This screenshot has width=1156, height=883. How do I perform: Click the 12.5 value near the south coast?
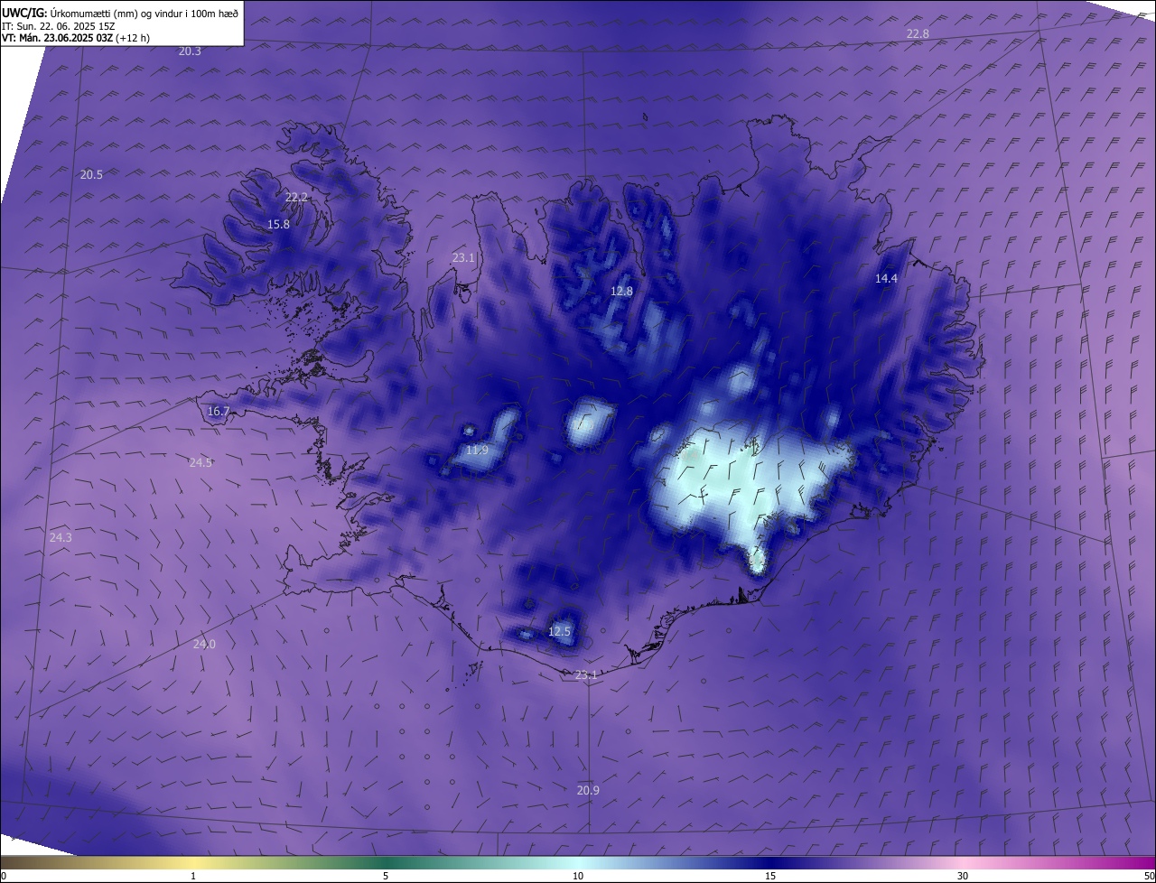(559, 631)
